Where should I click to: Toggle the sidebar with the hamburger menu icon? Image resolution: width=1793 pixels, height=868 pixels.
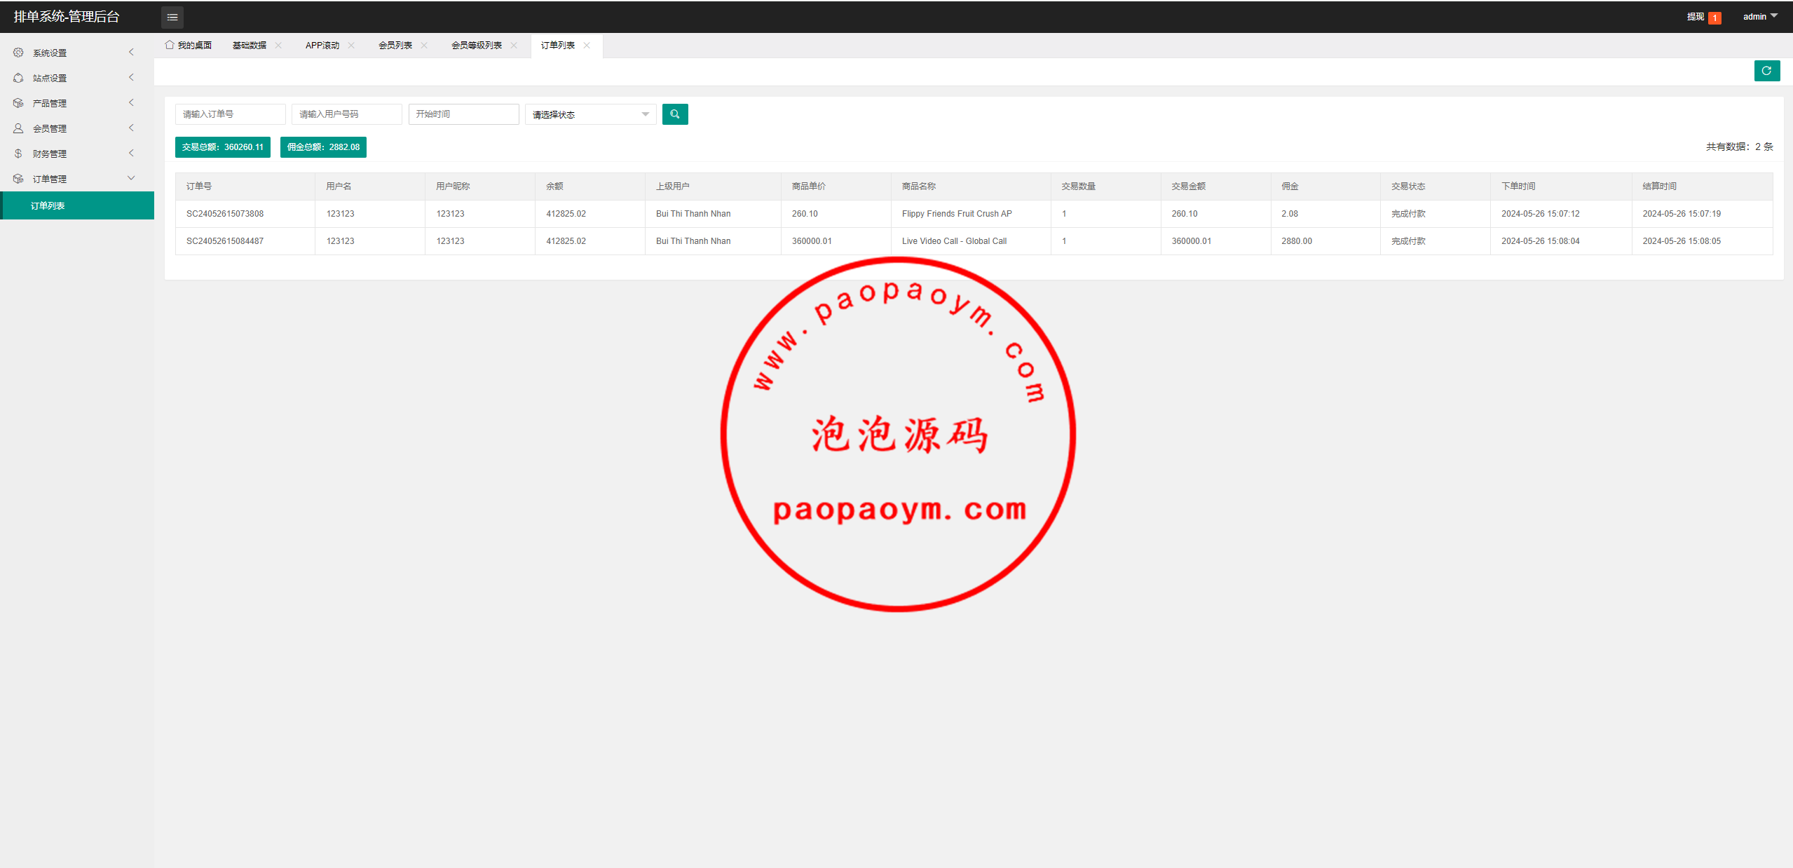(172, 17)
